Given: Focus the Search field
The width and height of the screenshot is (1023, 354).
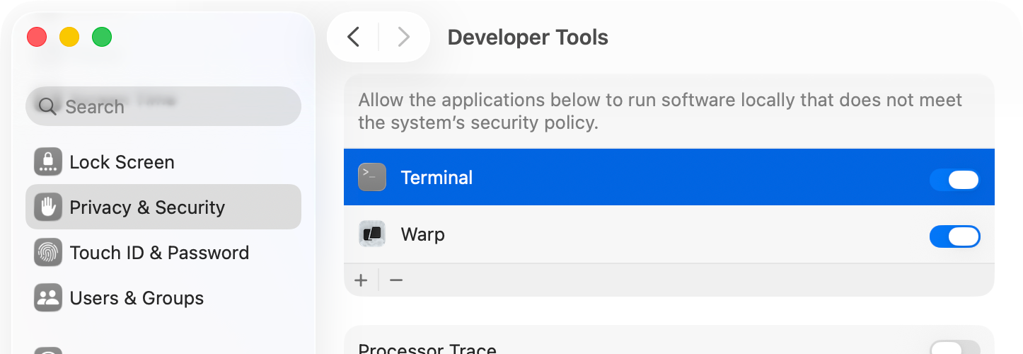Looking at the screenshot, I should 163,106.
